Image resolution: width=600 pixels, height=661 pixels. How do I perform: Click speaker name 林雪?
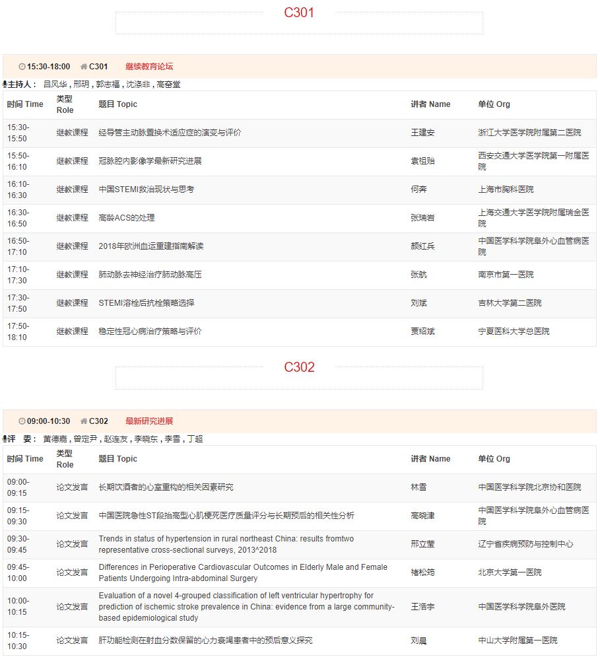(419, 487)
